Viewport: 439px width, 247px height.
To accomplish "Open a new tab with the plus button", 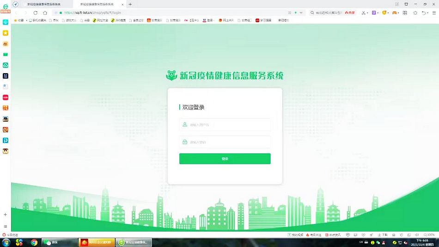I will (x=130, y=4).
